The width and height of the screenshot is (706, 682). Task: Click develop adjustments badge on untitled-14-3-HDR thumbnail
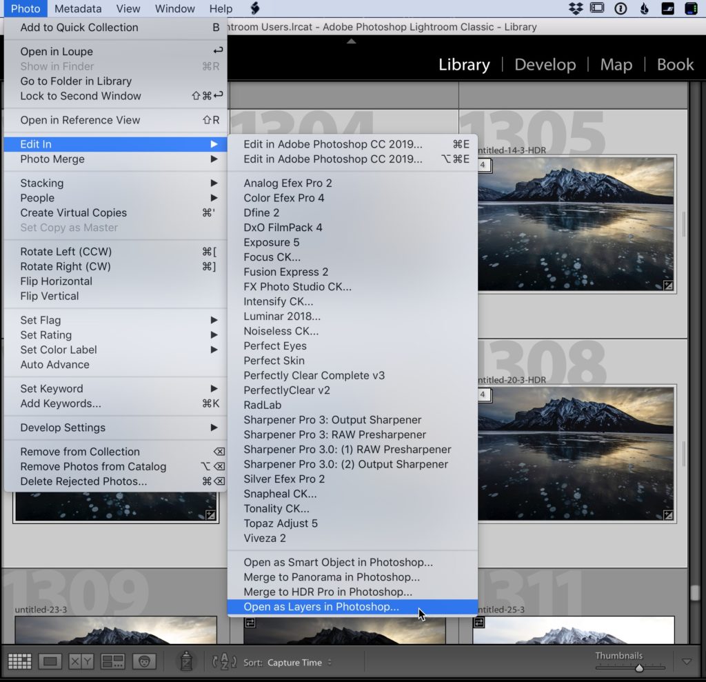pyautogui.click(x=668, y=285)
